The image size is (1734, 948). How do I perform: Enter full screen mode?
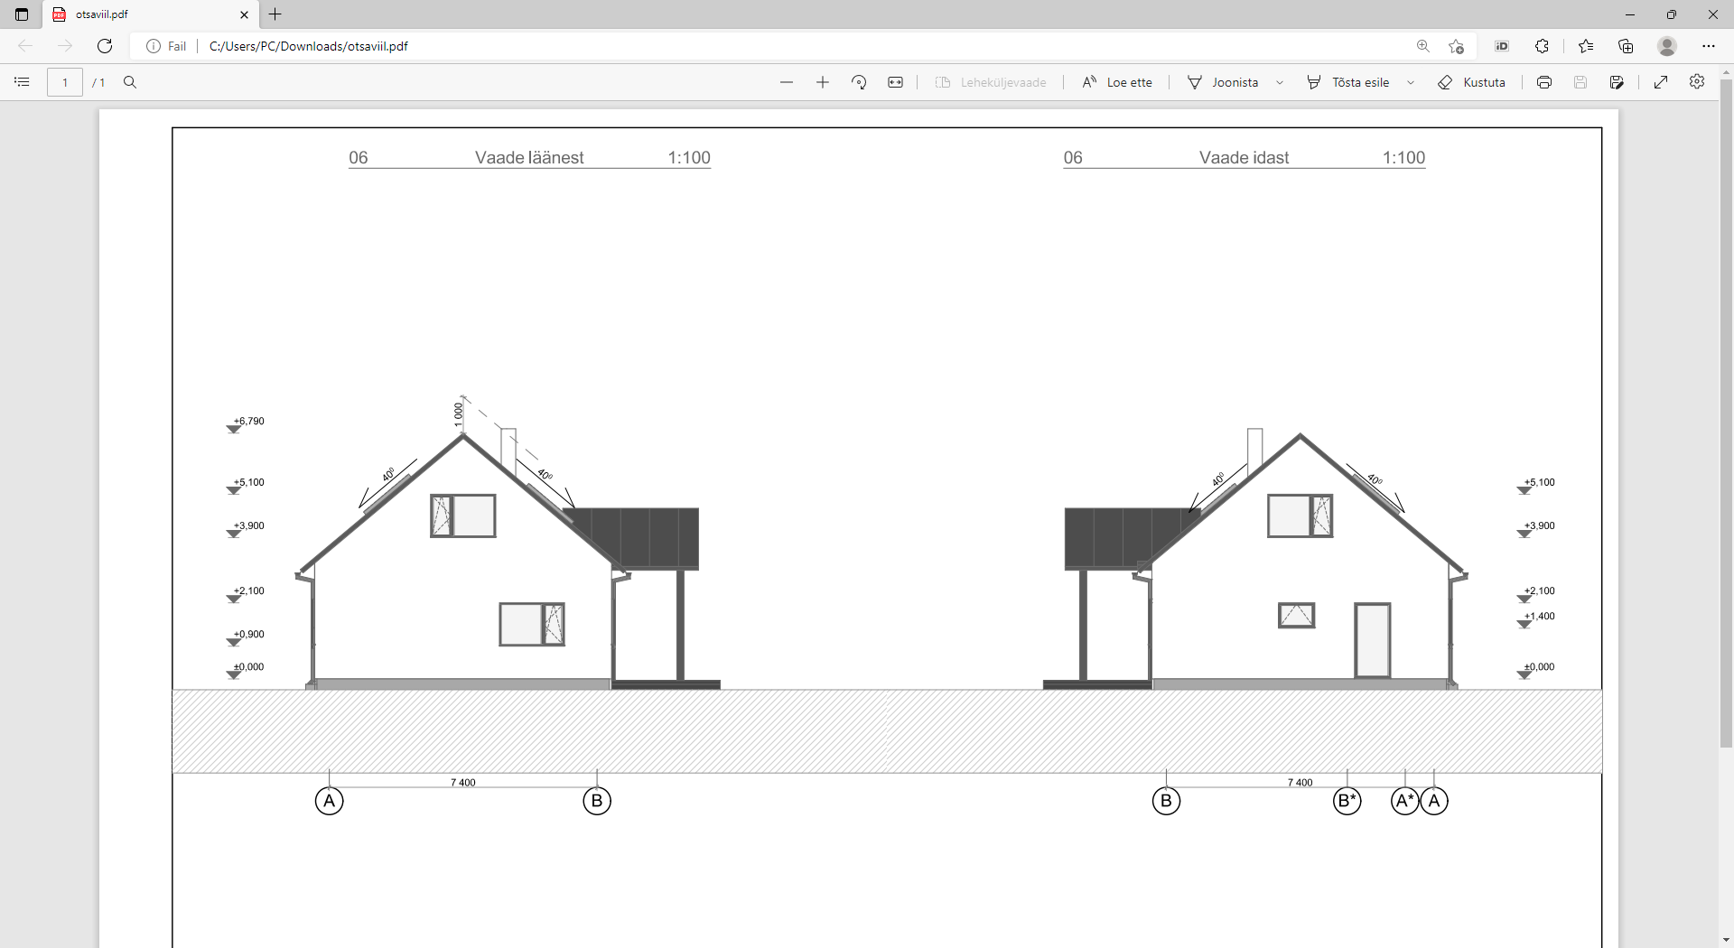(1661, 82)
